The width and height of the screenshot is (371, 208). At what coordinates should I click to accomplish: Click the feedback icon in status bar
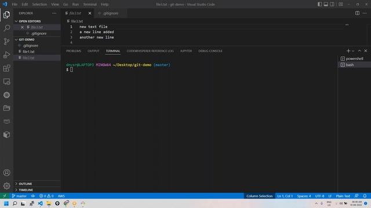357,196
